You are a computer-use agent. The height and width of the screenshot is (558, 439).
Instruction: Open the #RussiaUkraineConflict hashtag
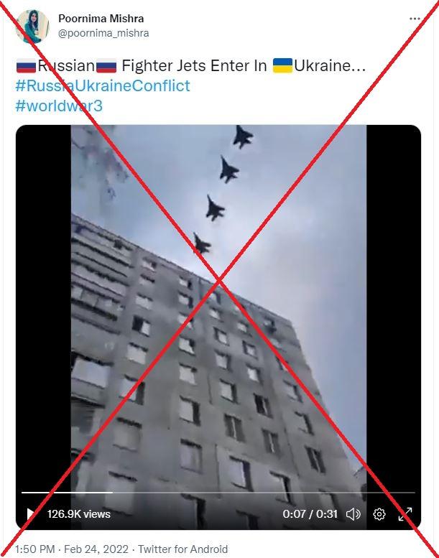tap(103, 85)
